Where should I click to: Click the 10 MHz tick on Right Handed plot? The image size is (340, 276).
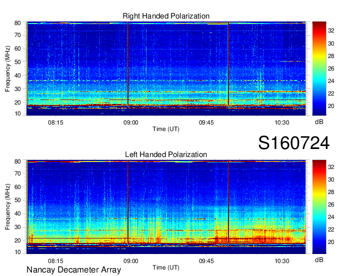[17, 113]
